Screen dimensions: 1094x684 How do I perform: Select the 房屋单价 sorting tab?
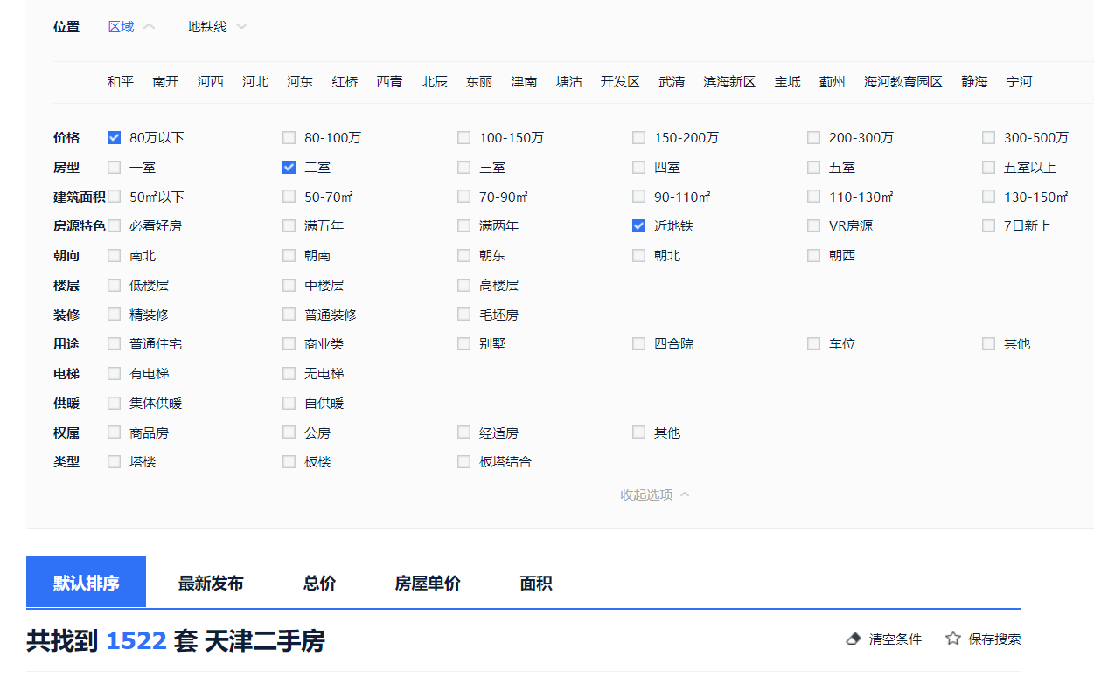[x=428, y=584]
